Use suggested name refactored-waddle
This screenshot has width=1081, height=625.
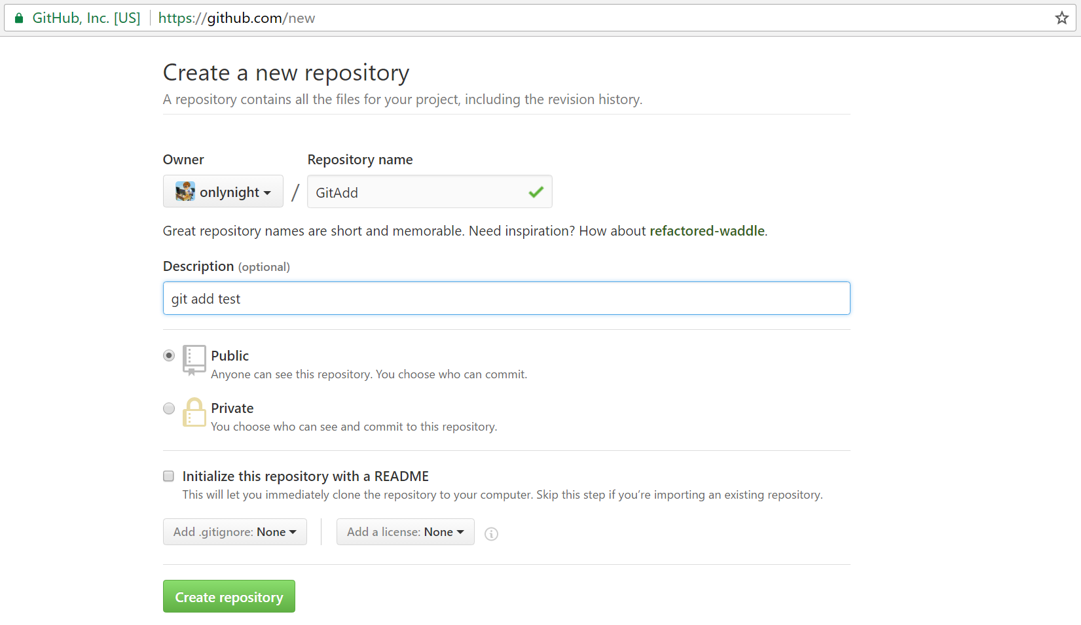point(707,231)
